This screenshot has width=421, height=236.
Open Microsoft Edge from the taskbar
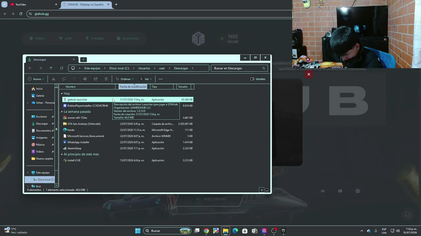point(235,231)
